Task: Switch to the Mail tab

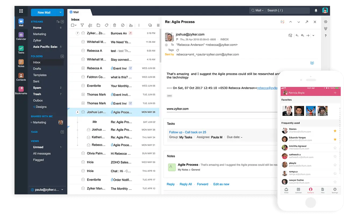Action: (x=76, y=12)
